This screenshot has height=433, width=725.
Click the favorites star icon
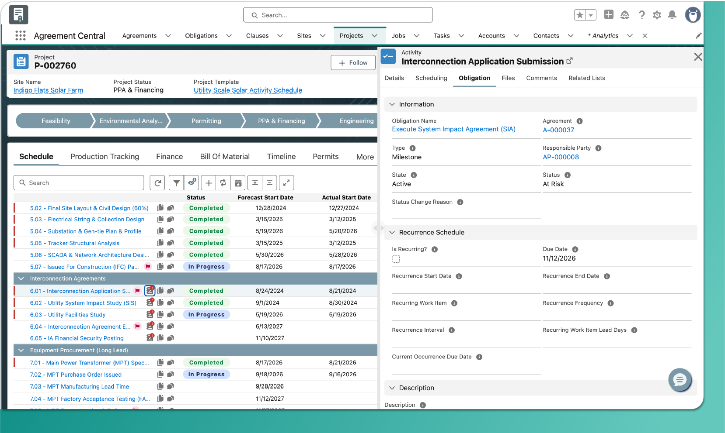(x=580, y=15)
